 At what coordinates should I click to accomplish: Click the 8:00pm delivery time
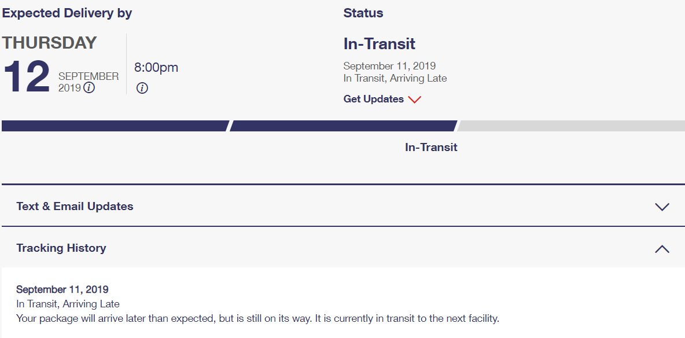click(x=156, y=67)
